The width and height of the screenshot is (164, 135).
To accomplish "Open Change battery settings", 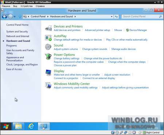I will pos(67,59).
